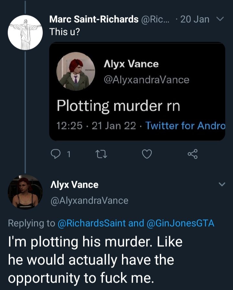This screenshot has height=290, width=233.
Task: Open the @RichardsSaint mention link
Action: [x=91, y=223]
